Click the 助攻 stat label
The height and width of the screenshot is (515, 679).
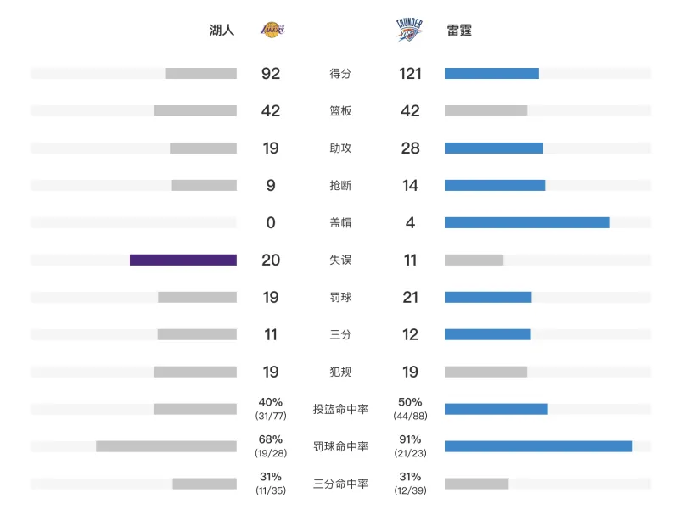(x=340, y=148)
